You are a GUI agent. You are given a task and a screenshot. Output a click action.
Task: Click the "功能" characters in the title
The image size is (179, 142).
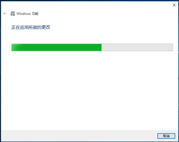pos(35,14)
